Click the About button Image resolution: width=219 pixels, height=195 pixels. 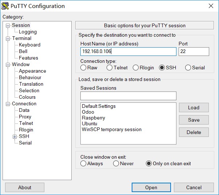25,187
